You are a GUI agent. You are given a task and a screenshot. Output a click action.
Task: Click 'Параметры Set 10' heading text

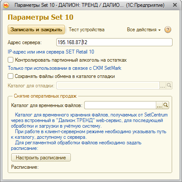[x=40, y=17]
